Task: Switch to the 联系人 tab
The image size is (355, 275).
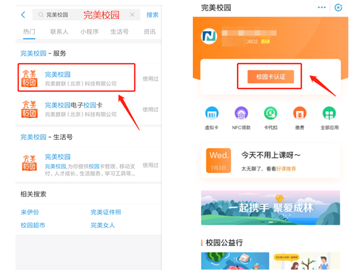Action: [x=59, y=32]
